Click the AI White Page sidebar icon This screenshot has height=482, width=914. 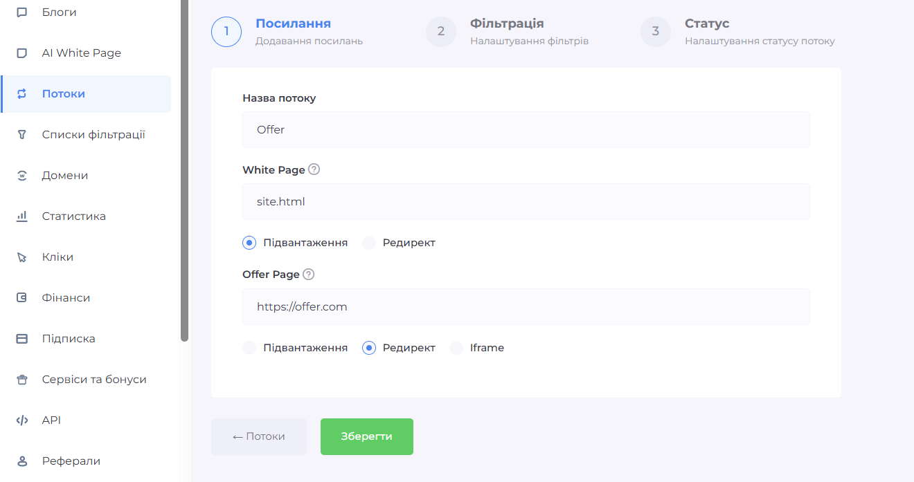pyautogui.click(x=21, y=53)
